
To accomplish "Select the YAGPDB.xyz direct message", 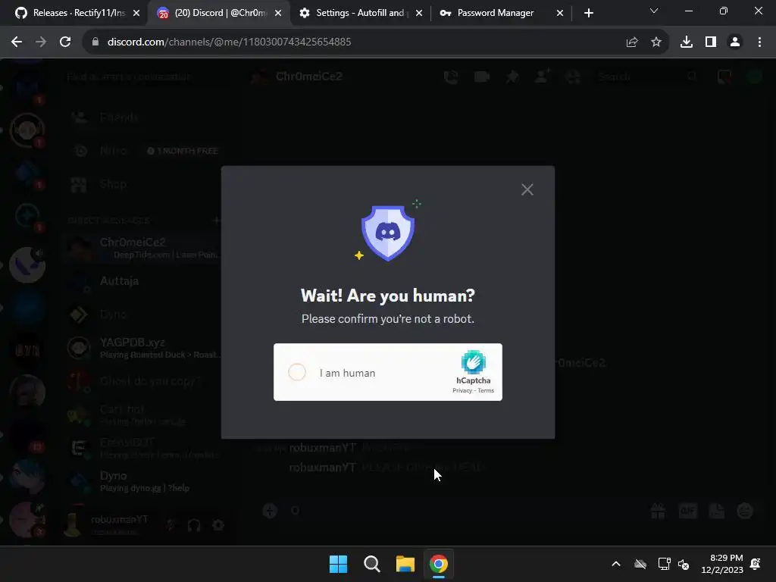I will (x=143, y=348).
